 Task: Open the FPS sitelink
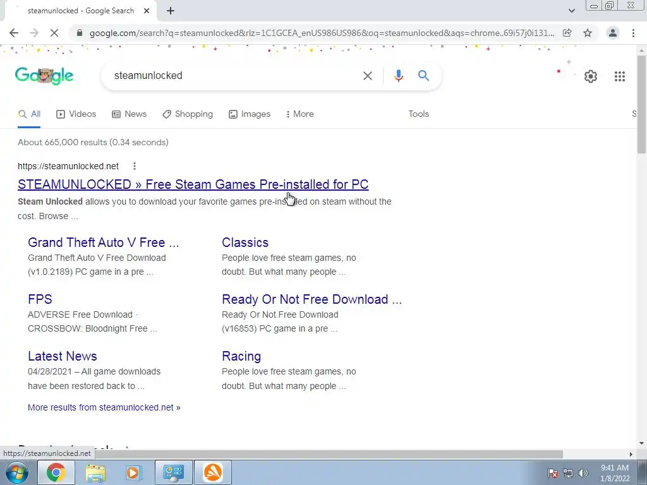(40, 299)
